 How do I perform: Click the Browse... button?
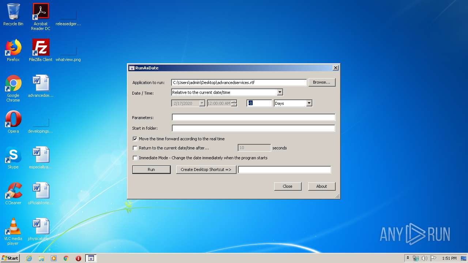coord(322,82)
